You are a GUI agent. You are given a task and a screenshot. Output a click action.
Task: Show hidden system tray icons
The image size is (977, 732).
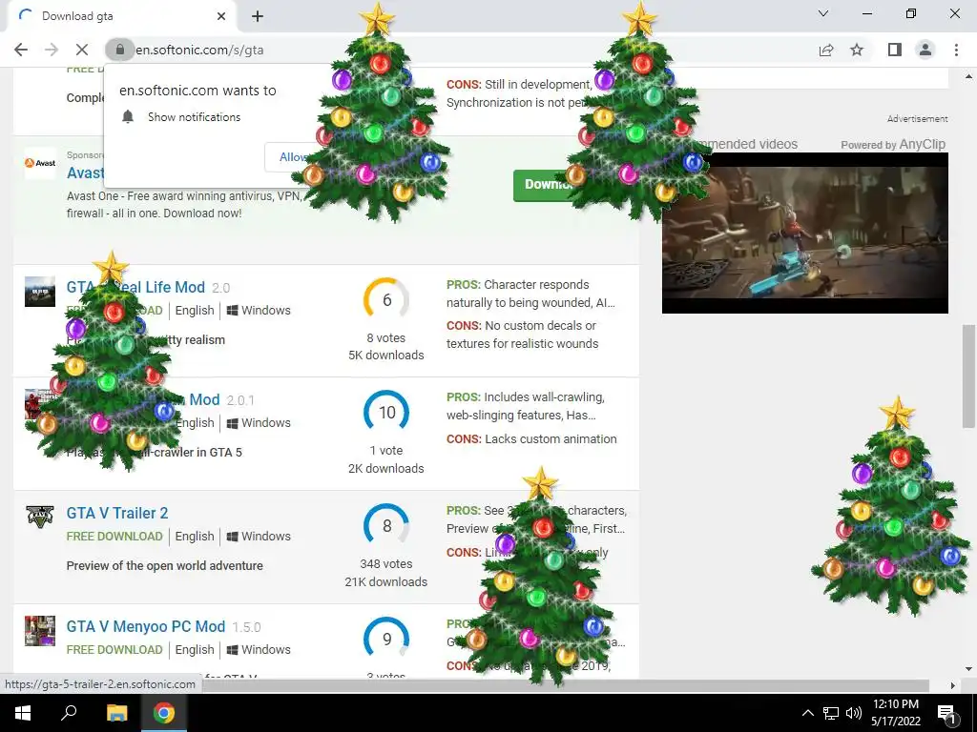click(807, 713)
